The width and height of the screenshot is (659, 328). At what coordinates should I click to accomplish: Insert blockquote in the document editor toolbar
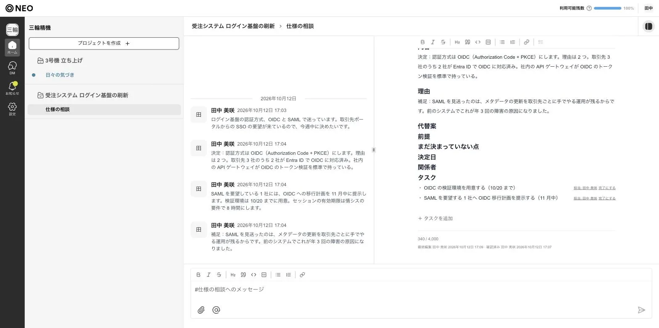467,42
